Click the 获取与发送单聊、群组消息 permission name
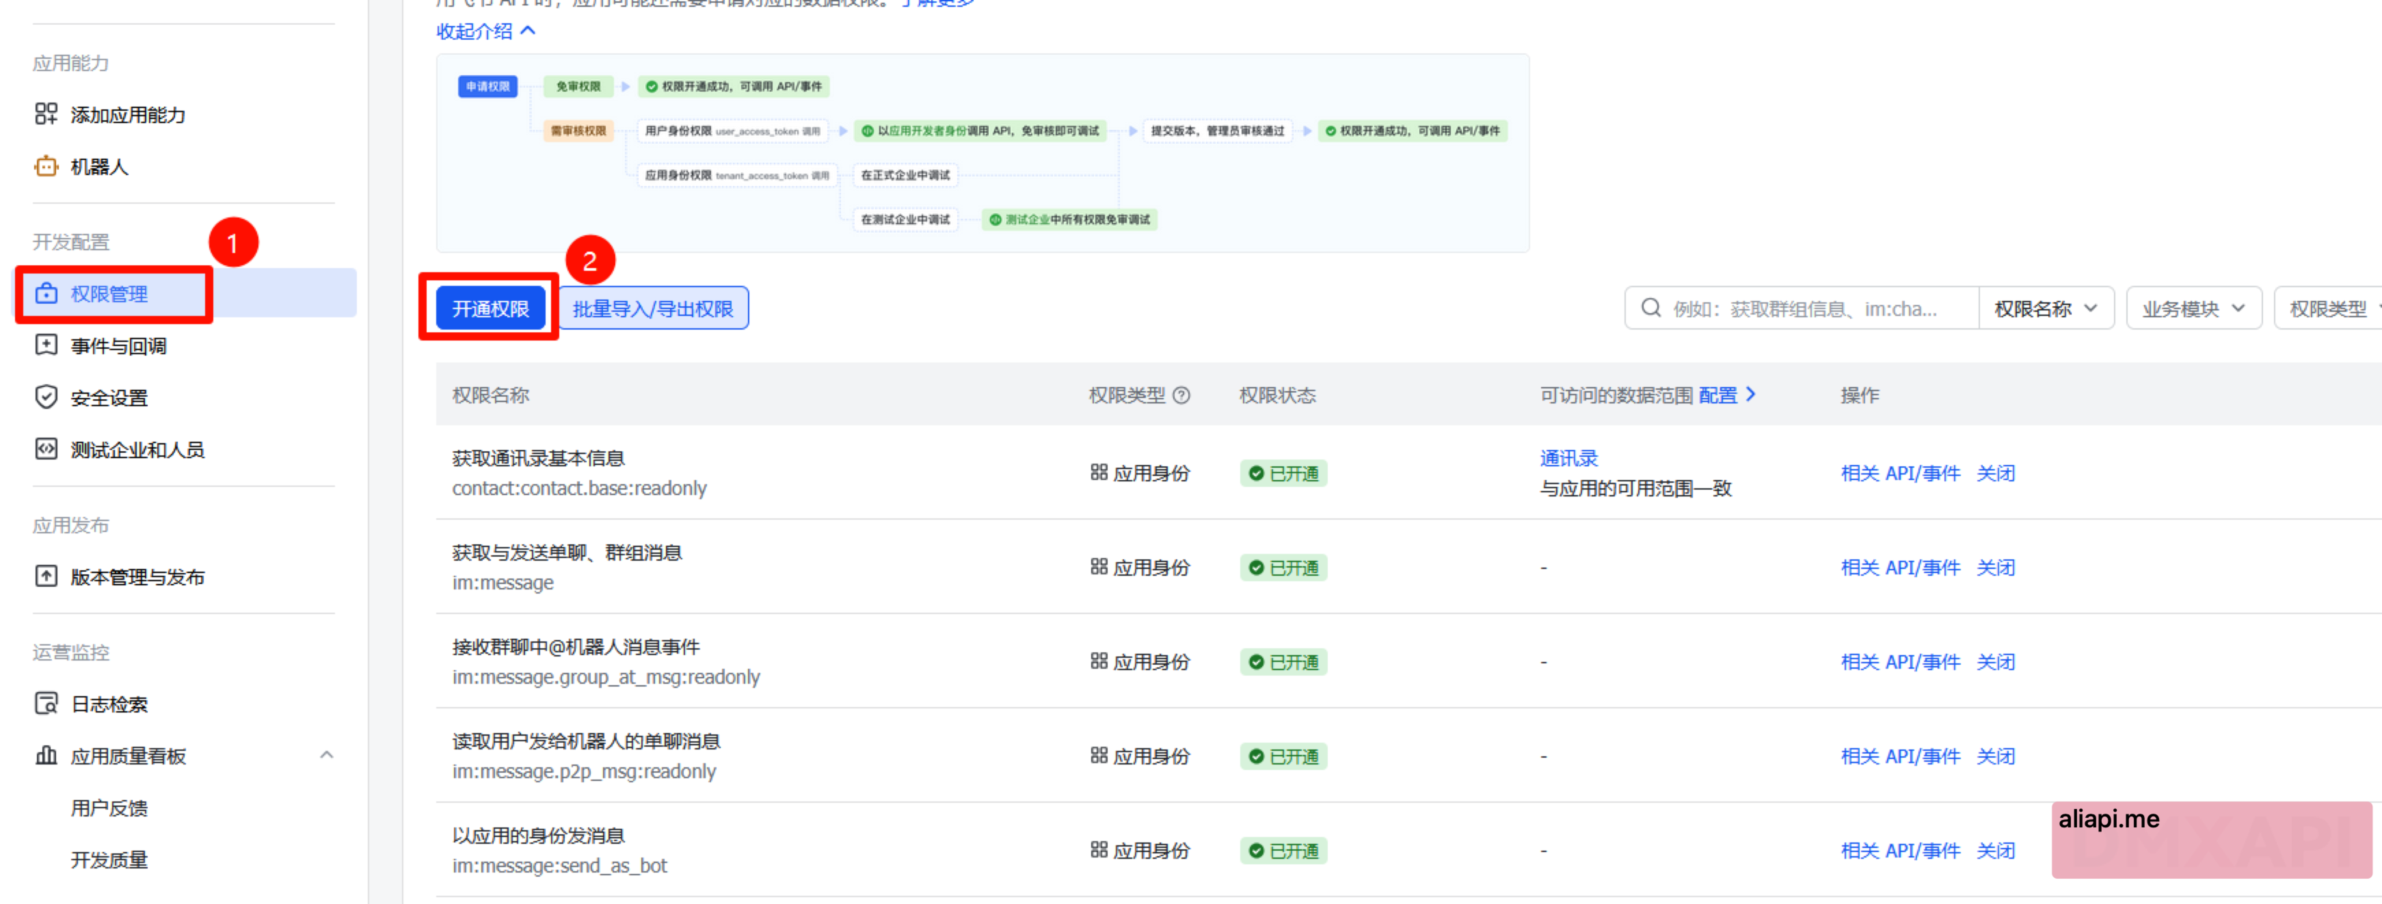 point(567,553)
